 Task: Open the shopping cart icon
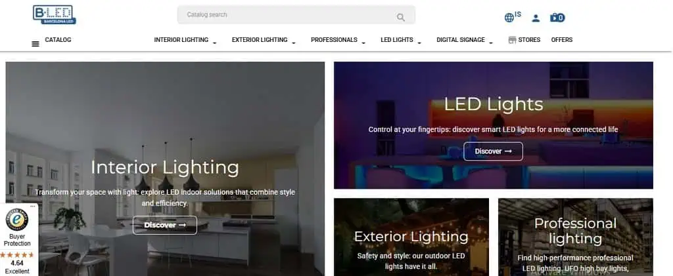(557, 18)
